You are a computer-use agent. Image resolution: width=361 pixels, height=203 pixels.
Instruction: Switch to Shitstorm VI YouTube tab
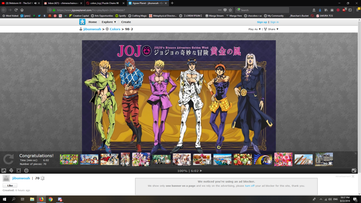click(20, 3)
